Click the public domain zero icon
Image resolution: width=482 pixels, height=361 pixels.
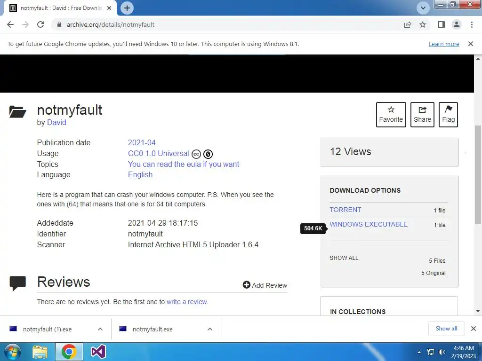208,154
